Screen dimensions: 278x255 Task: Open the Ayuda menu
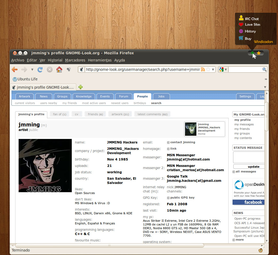(x=120, y=60)
